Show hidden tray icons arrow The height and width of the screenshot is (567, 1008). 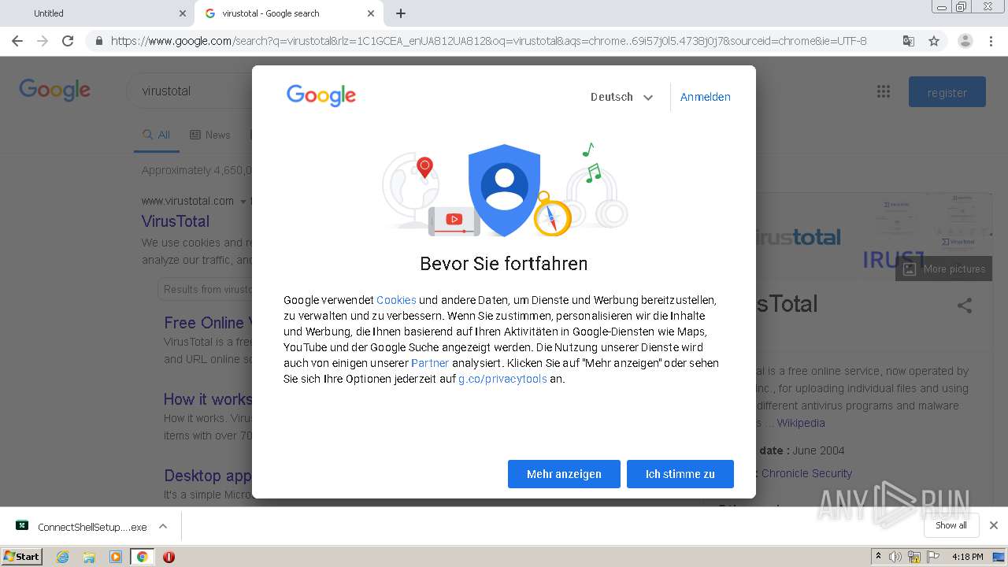point(878,557)
